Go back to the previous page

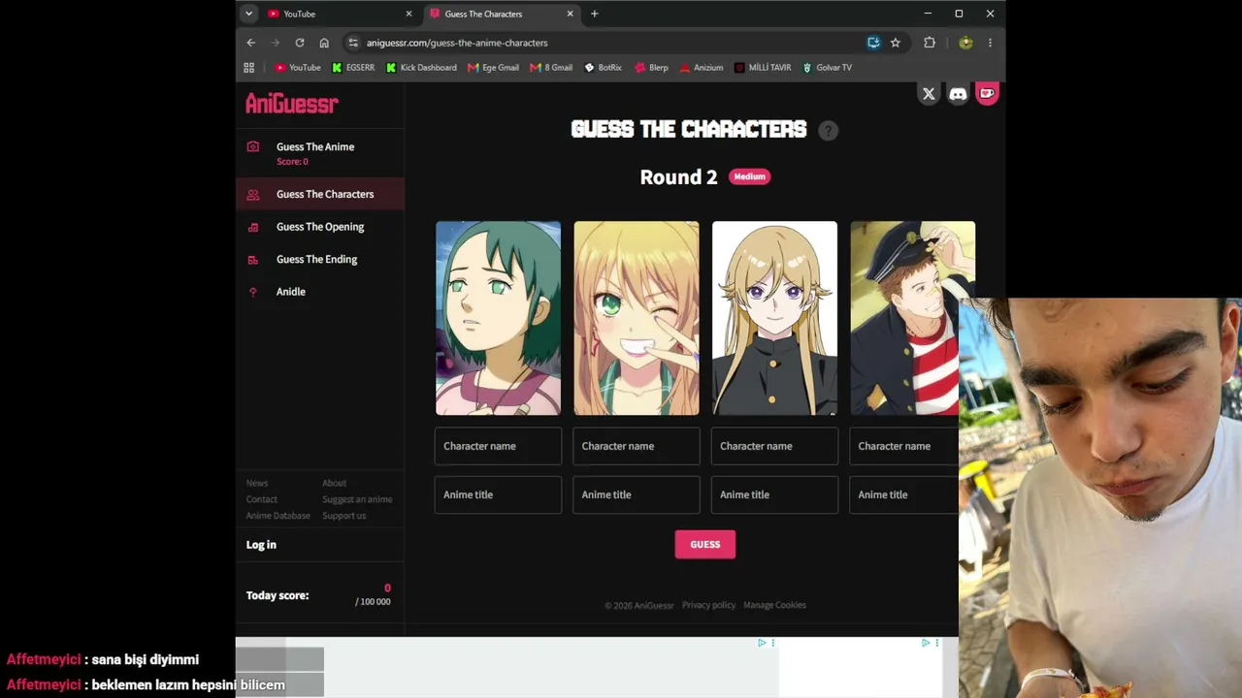coord(251,43)
